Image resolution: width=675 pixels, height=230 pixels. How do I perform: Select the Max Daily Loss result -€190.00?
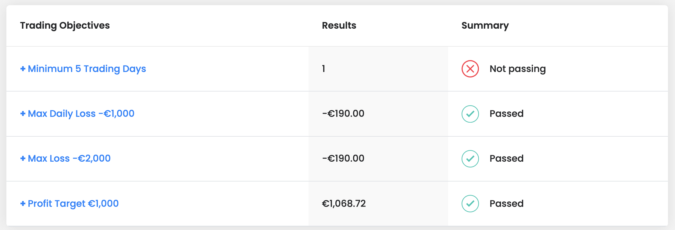point(343,113)
